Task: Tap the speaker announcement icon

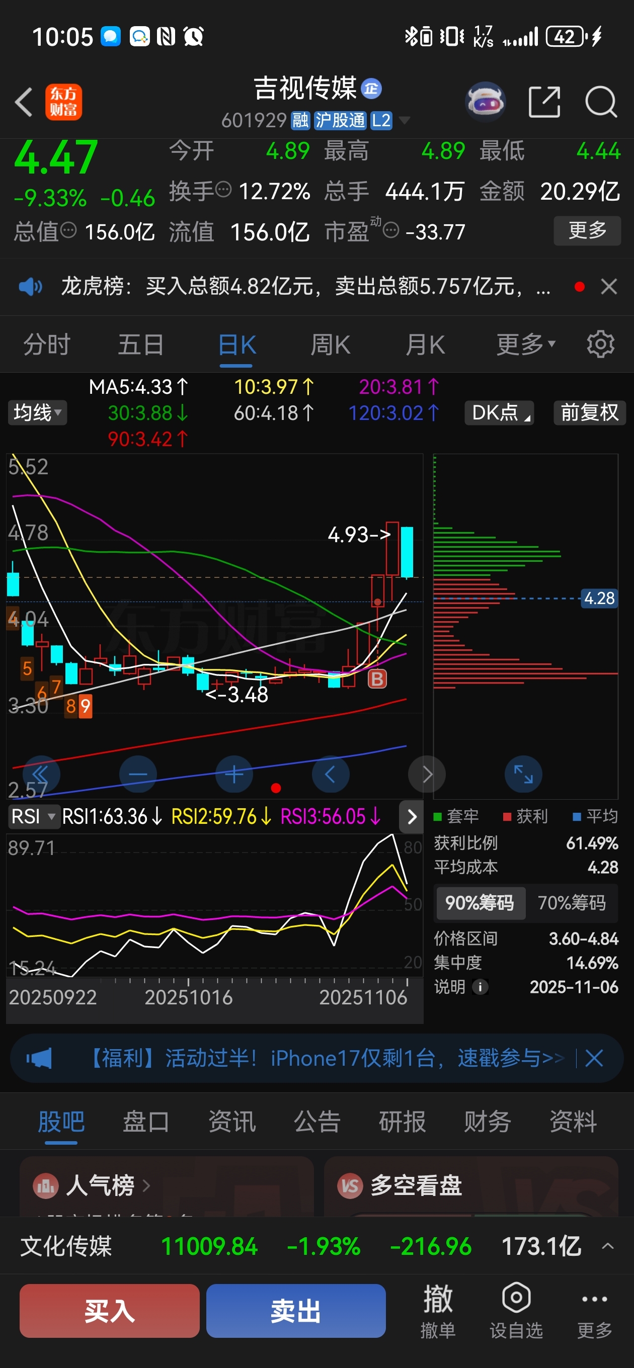Action: (x=30, y=287)
